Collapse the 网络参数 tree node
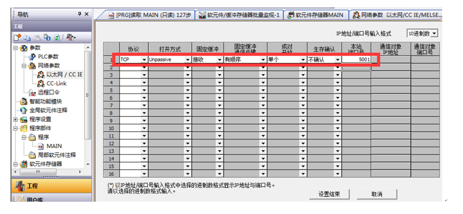Screen dimensions: 463x214 pyautogui.click(x=24, y=66)
